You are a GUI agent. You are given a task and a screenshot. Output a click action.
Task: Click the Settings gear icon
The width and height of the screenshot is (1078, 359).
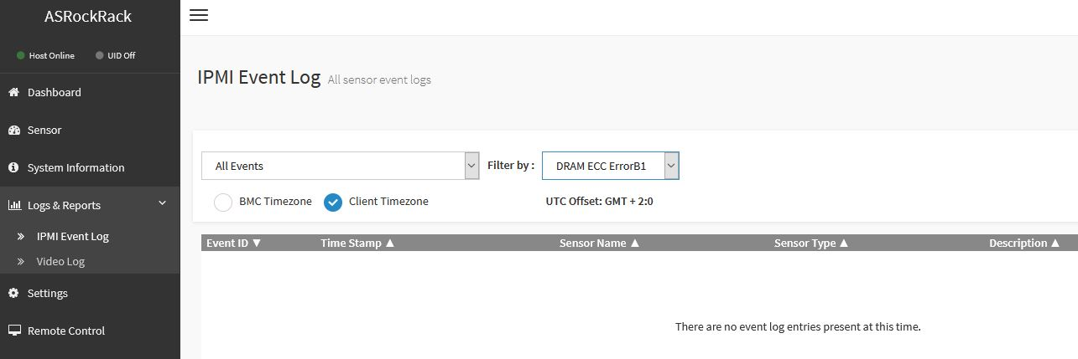[13, 294]
